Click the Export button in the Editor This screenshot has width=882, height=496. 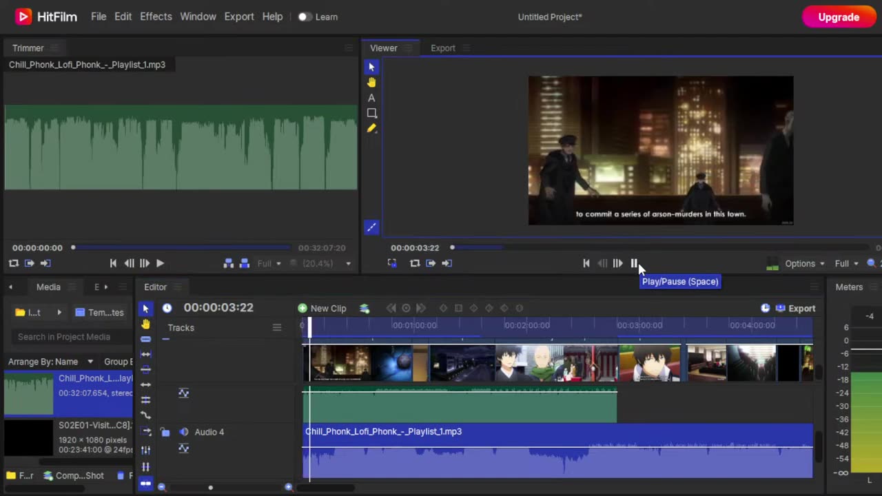[801, 309]
